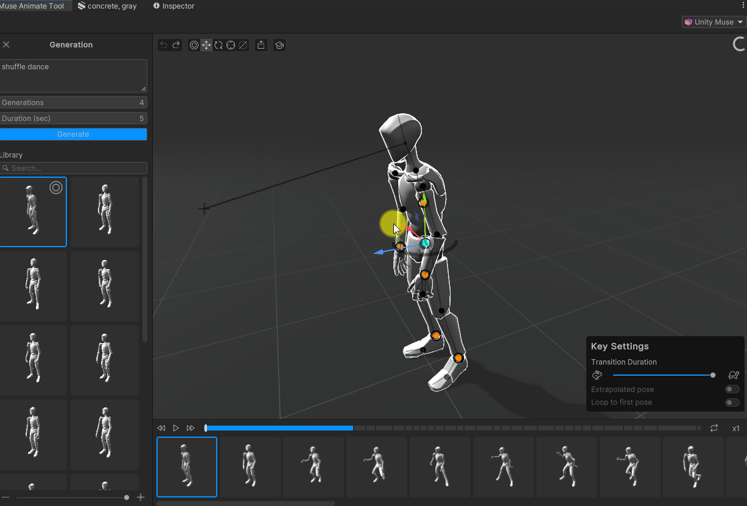The image size is (747, 506).
Task: Select the sixth key pose thumbnail
Action: pyautogui.click(x=503, y=467)
